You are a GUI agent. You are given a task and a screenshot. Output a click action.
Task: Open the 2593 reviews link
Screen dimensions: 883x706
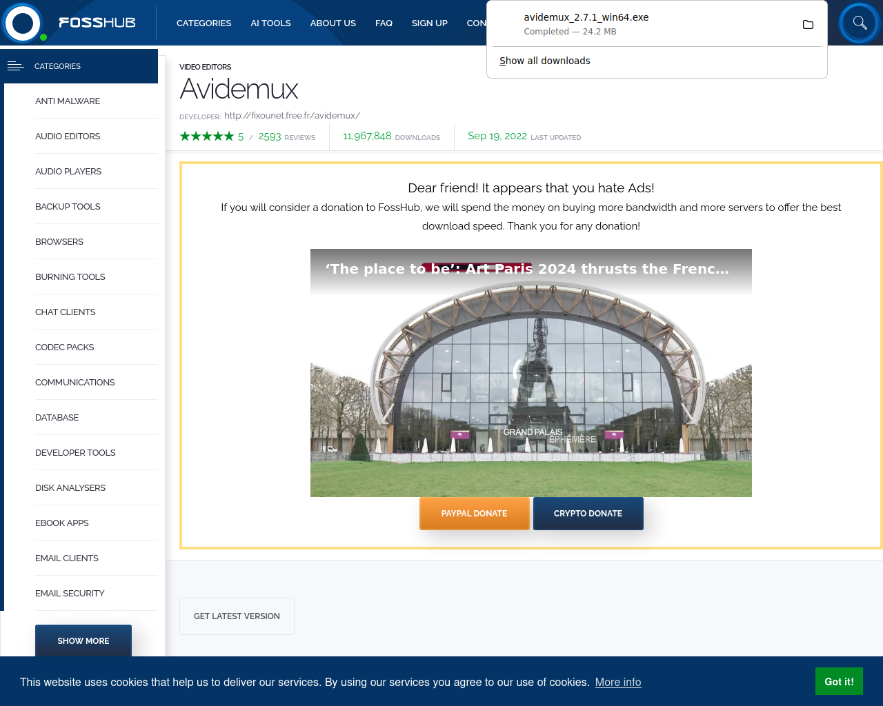click(287, 137)
